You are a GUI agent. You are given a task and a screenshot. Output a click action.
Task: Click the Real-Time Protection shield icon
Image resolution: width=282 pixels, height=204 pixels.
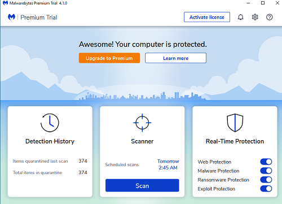[x=235, y=123]
